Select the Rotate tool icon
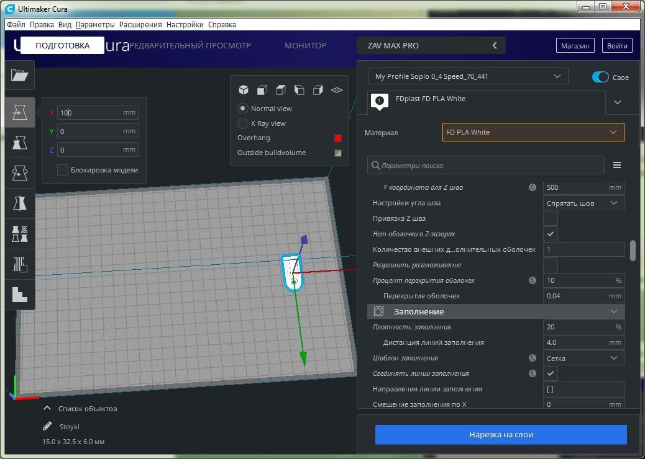 tap(20, 173)
